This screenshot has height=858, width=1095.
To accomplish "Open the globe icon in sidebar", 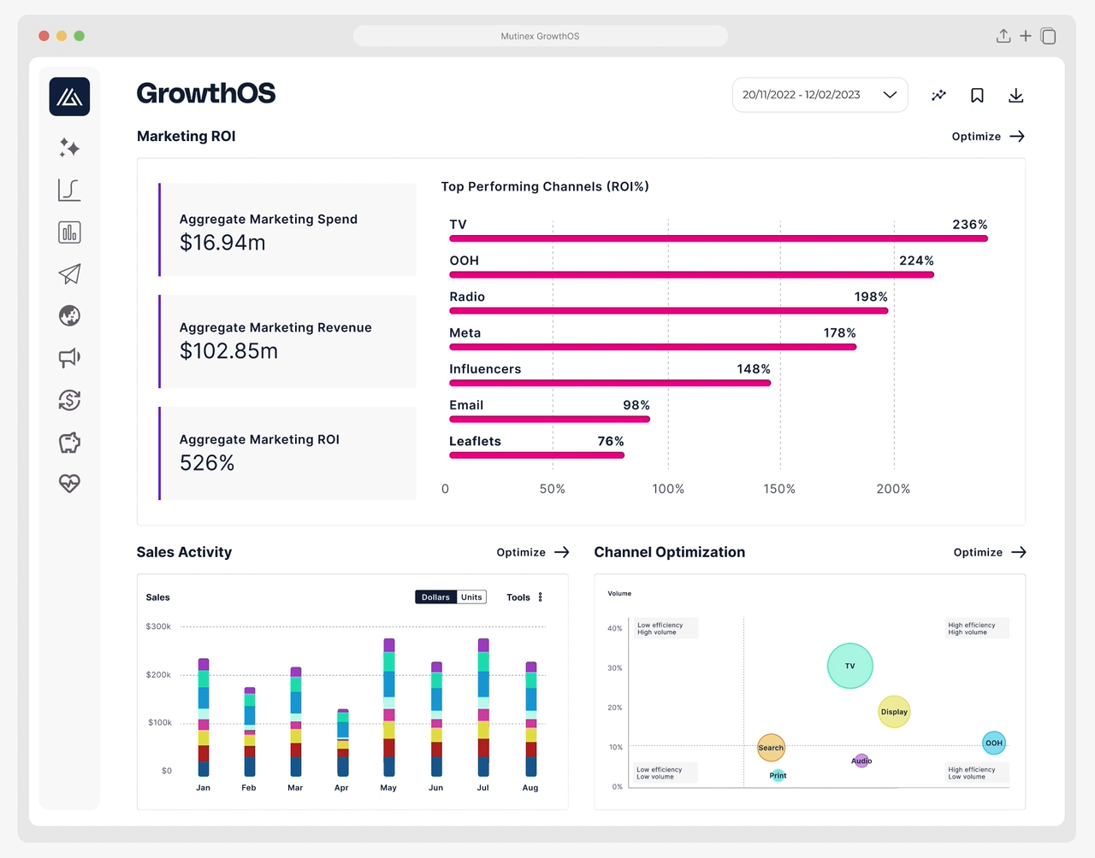I will [x=69, y=316].
